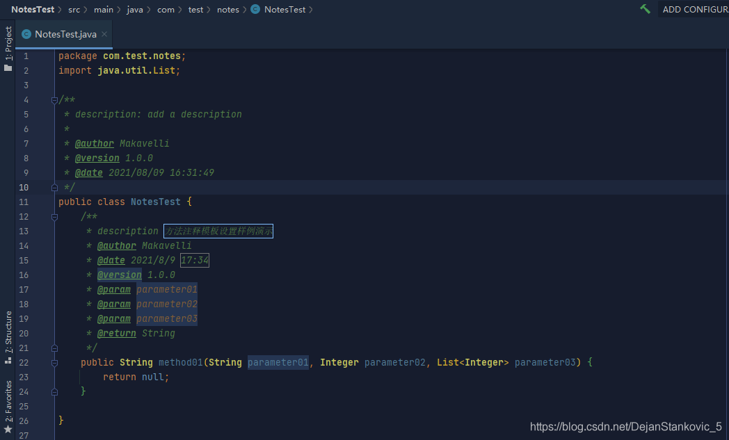Open the Project tool window tab
The width and height of the screenshot is (729, 440).
8,43
